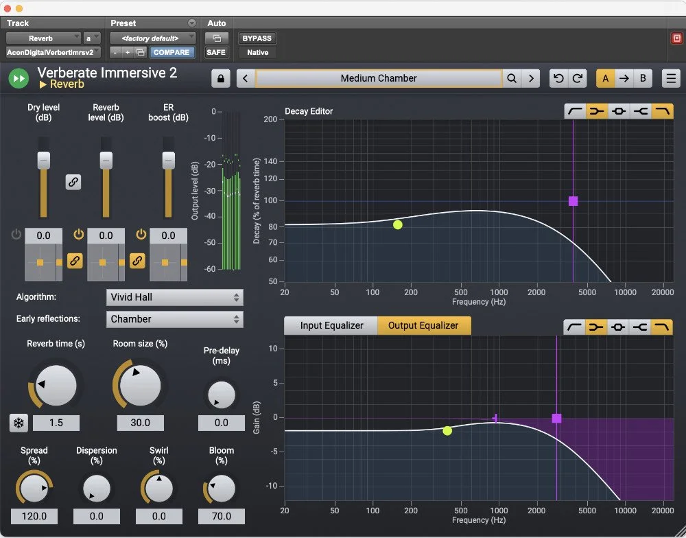Open preset search magnifier
Image resolution: width=686 pixels, height=538 pixels.
tap(512, 79)
